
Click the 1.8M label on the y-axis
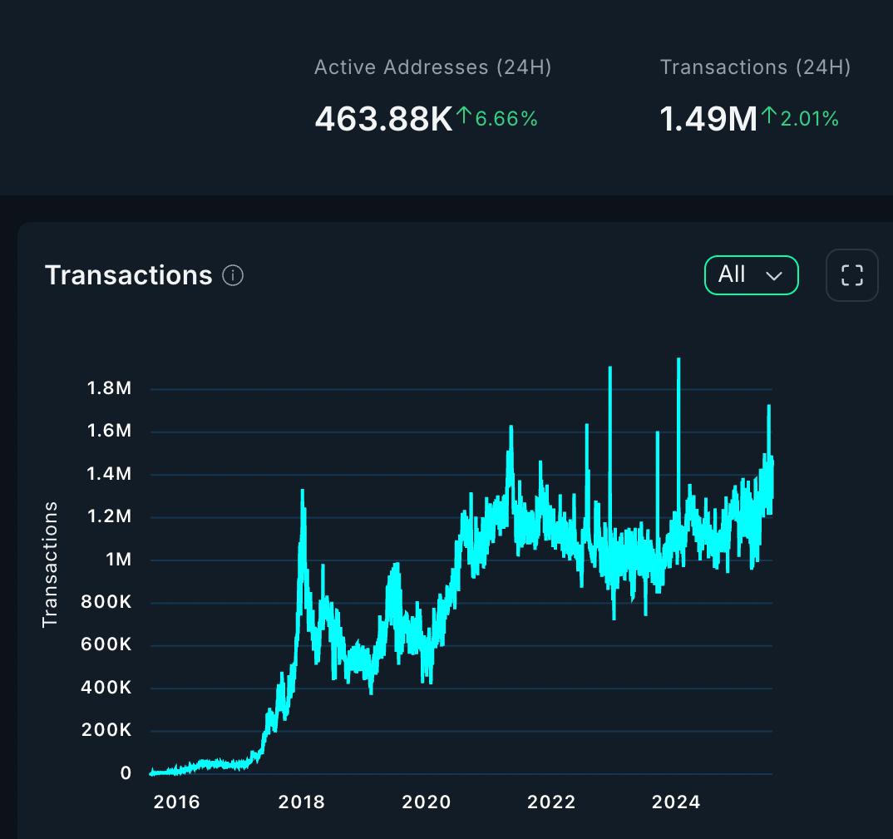(x=109, y=389)
